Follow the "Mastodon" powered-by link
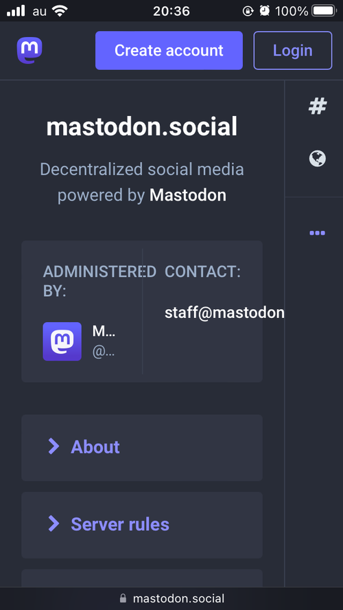The height and width of the screenshot is (610, 343). point(188,195)
